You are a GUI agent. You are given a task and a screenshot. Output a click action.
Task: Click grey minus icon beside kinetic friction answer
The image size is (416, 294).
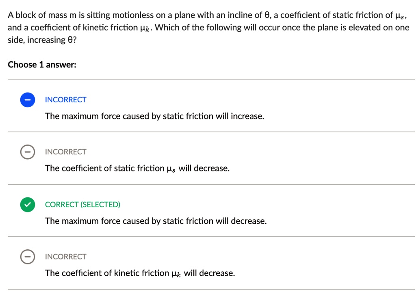28,257
